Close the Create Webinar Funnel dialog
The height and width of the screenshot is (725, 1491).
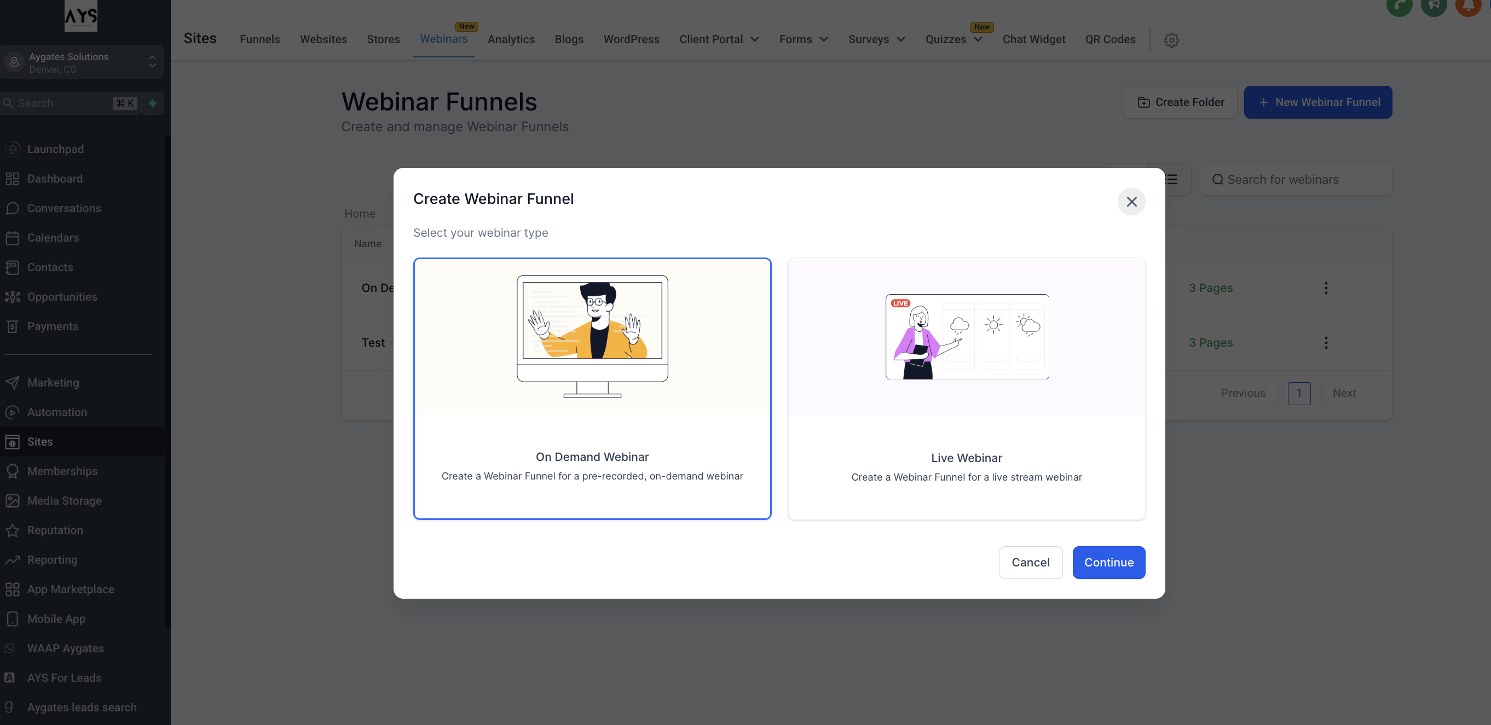tap(1131, 202)
